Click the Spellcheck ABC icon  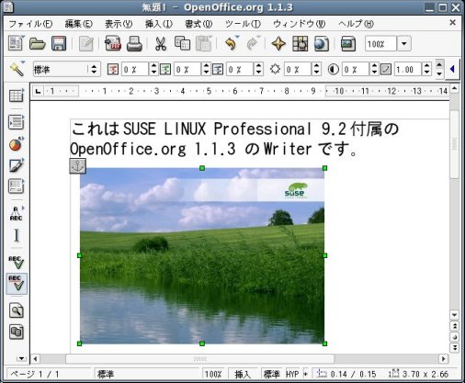click(17, 262)
